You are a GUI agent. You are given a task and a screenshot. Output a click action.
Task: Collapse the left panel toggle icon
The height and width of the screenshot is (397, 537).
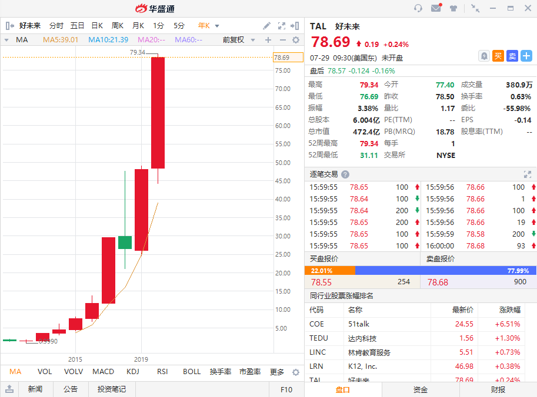[9, 26]
